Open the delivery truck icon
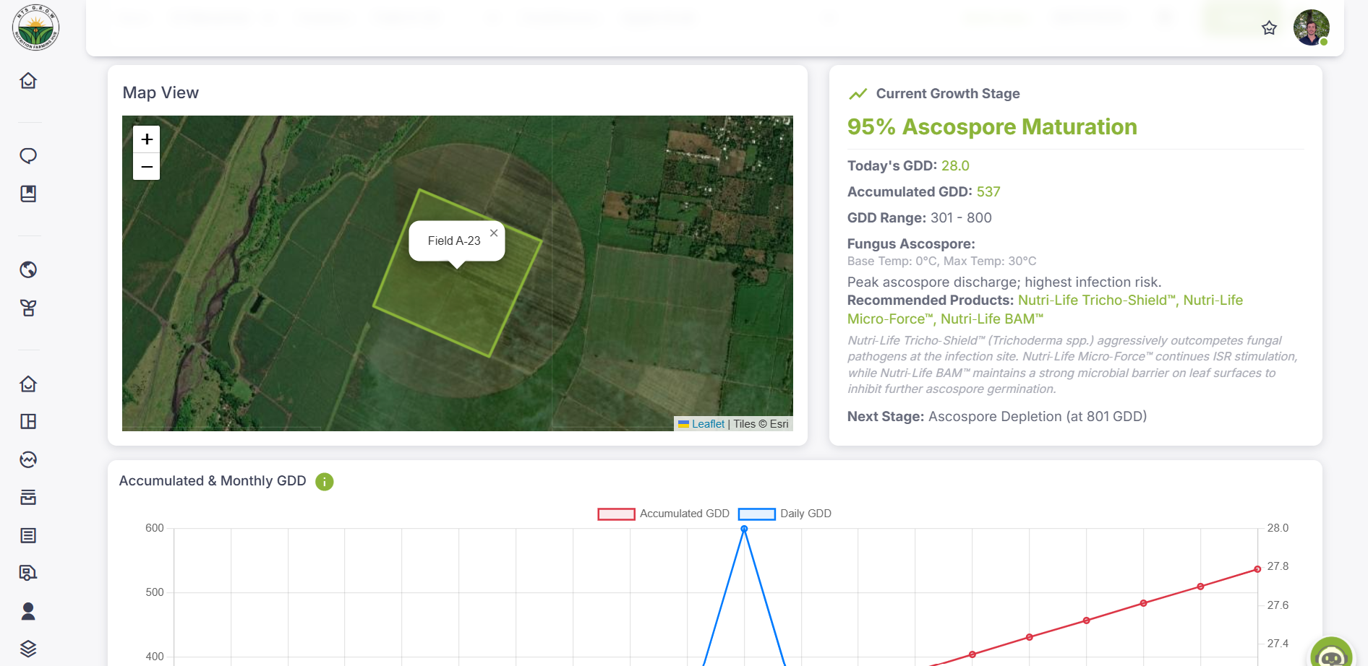The width and height of the screenshot is (1368, 666). click(28, 572)
